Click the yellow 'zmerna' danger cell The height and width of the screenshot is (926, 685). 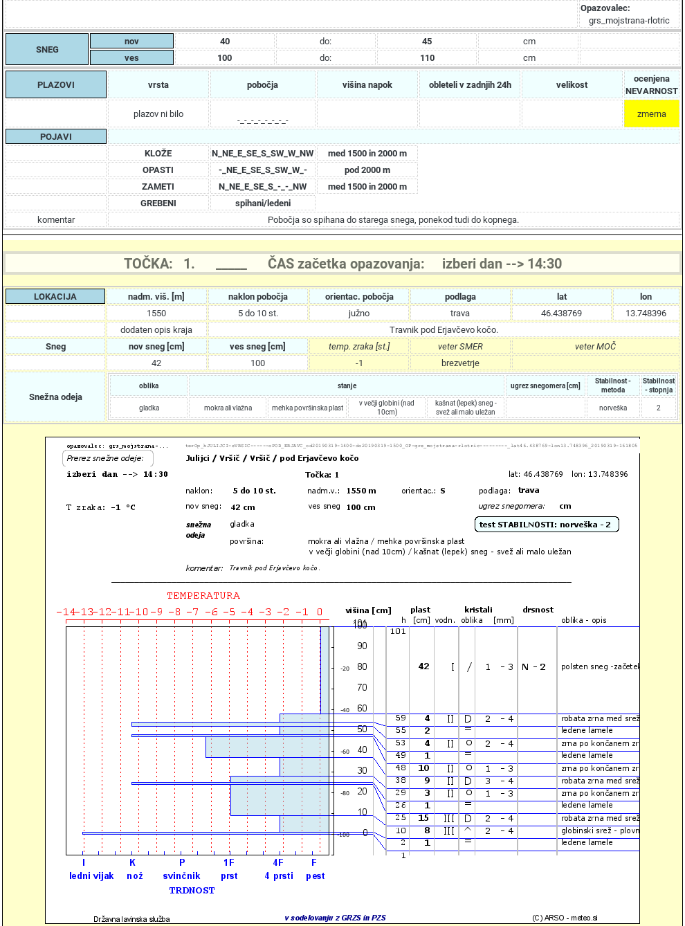652,114
